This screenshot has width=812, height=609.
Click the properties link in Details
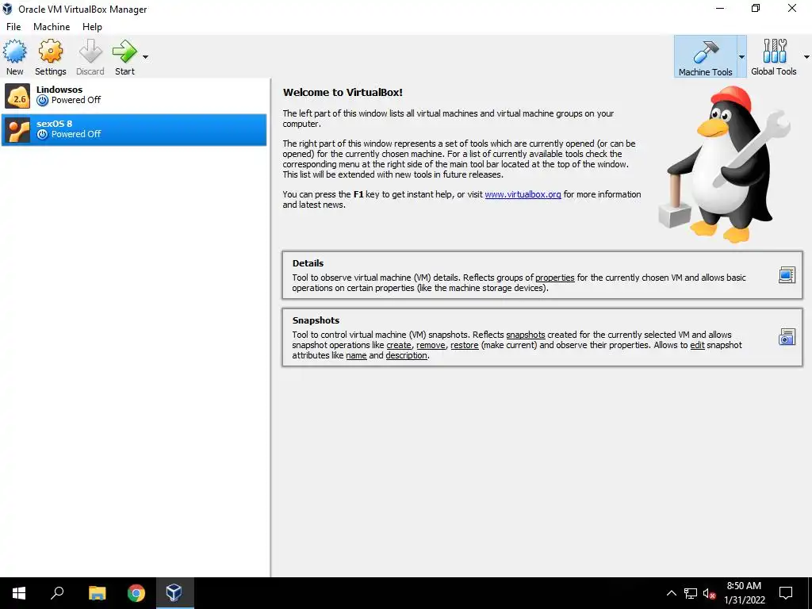coord(554,278)
